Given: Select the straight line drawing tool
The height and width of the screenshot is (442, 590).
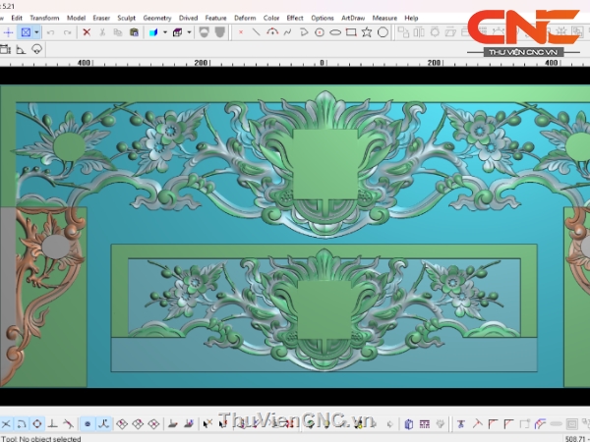Looking at the screenshot, I should coord(256,32).
